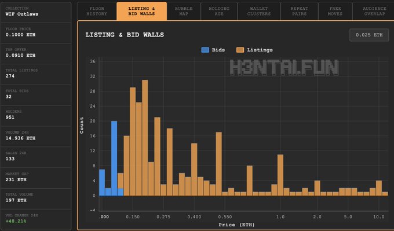Viewport: 394px width, 231px height.
Task: Open the 0.025 ETH bucket size selector
Action: click(369, 35)
